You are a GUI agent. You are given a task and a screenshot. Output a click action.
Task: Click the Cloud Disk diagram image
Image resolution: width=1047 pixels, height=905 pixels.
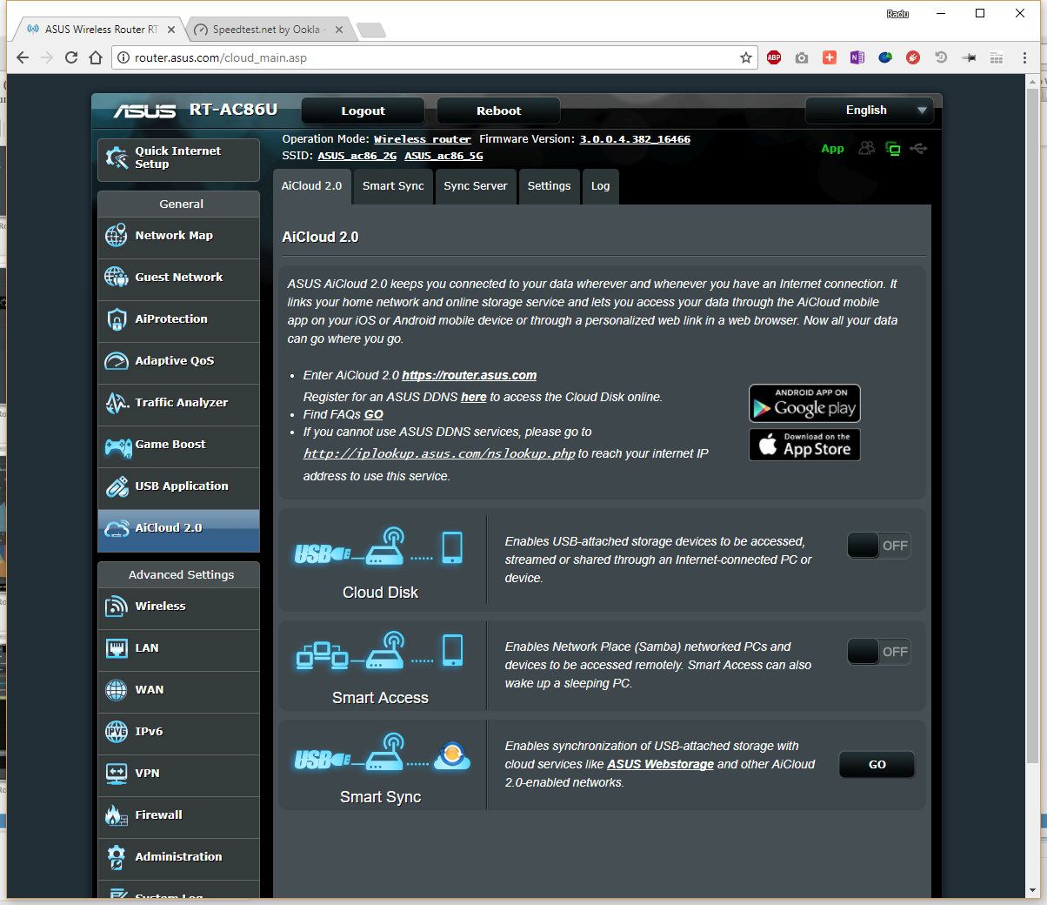pyautogui.click(x=379, y=548)
